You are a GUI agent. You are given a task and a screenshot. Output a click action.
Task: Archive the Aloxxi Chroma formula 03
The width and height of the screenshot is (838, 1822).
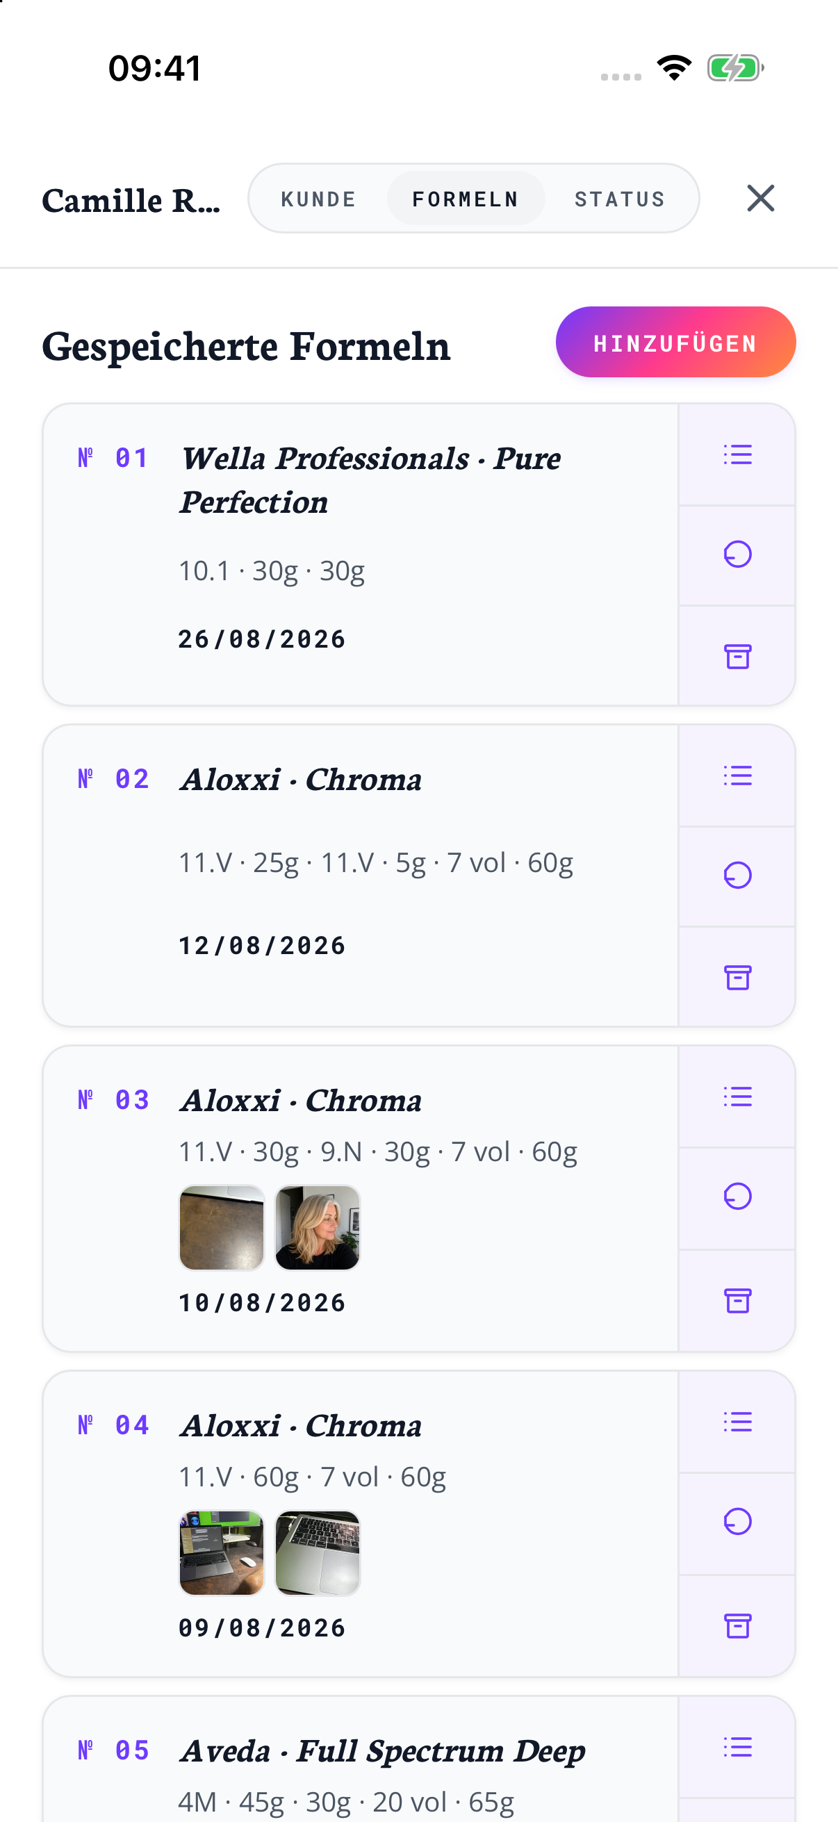[x=737, y=1300]
